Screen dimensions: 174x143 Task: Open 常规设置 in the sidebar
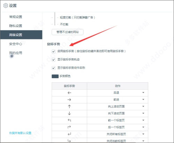(x=16, y=17)
